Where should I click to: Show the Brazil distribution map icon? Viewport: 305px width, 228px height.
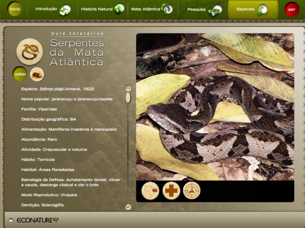[150, 191]
